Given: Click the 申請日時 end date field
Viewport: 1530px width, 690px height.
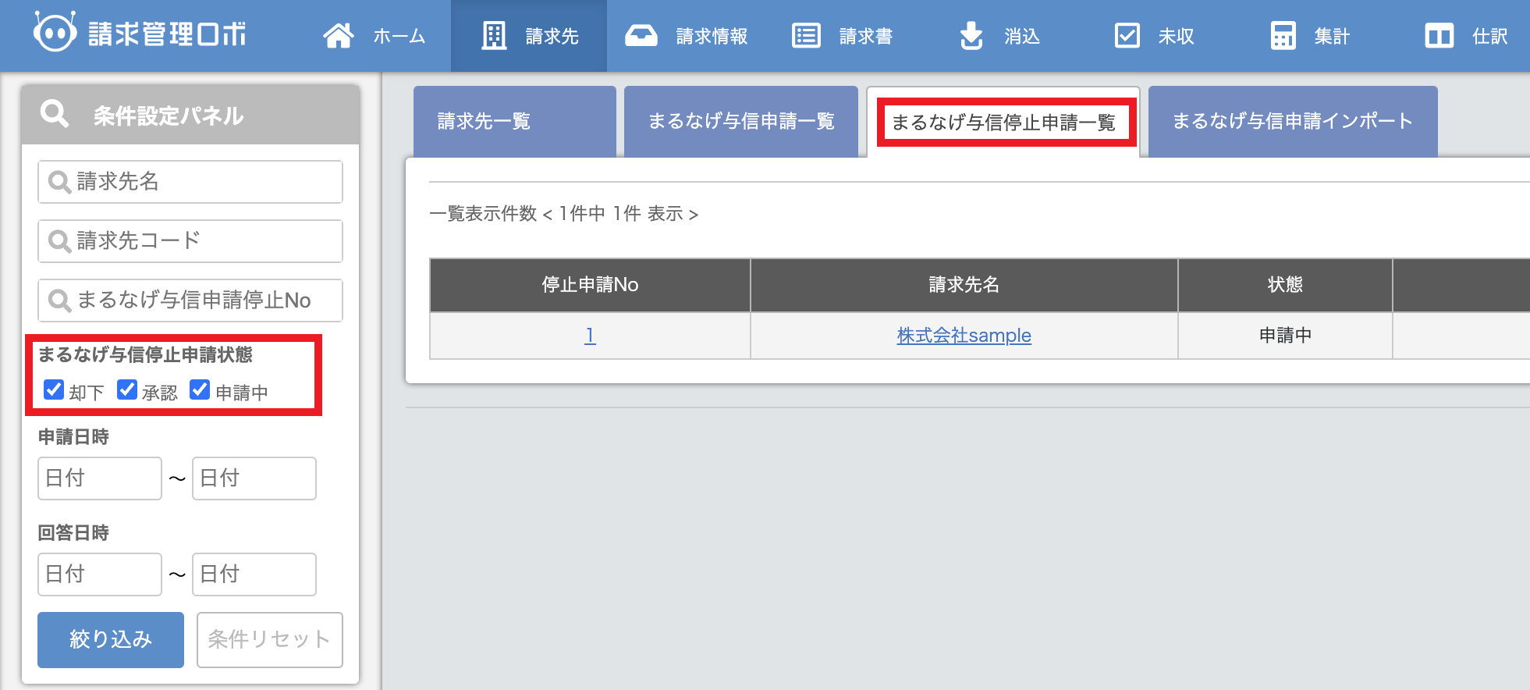Looking at the screenshot, I should [x=254, y=478].
